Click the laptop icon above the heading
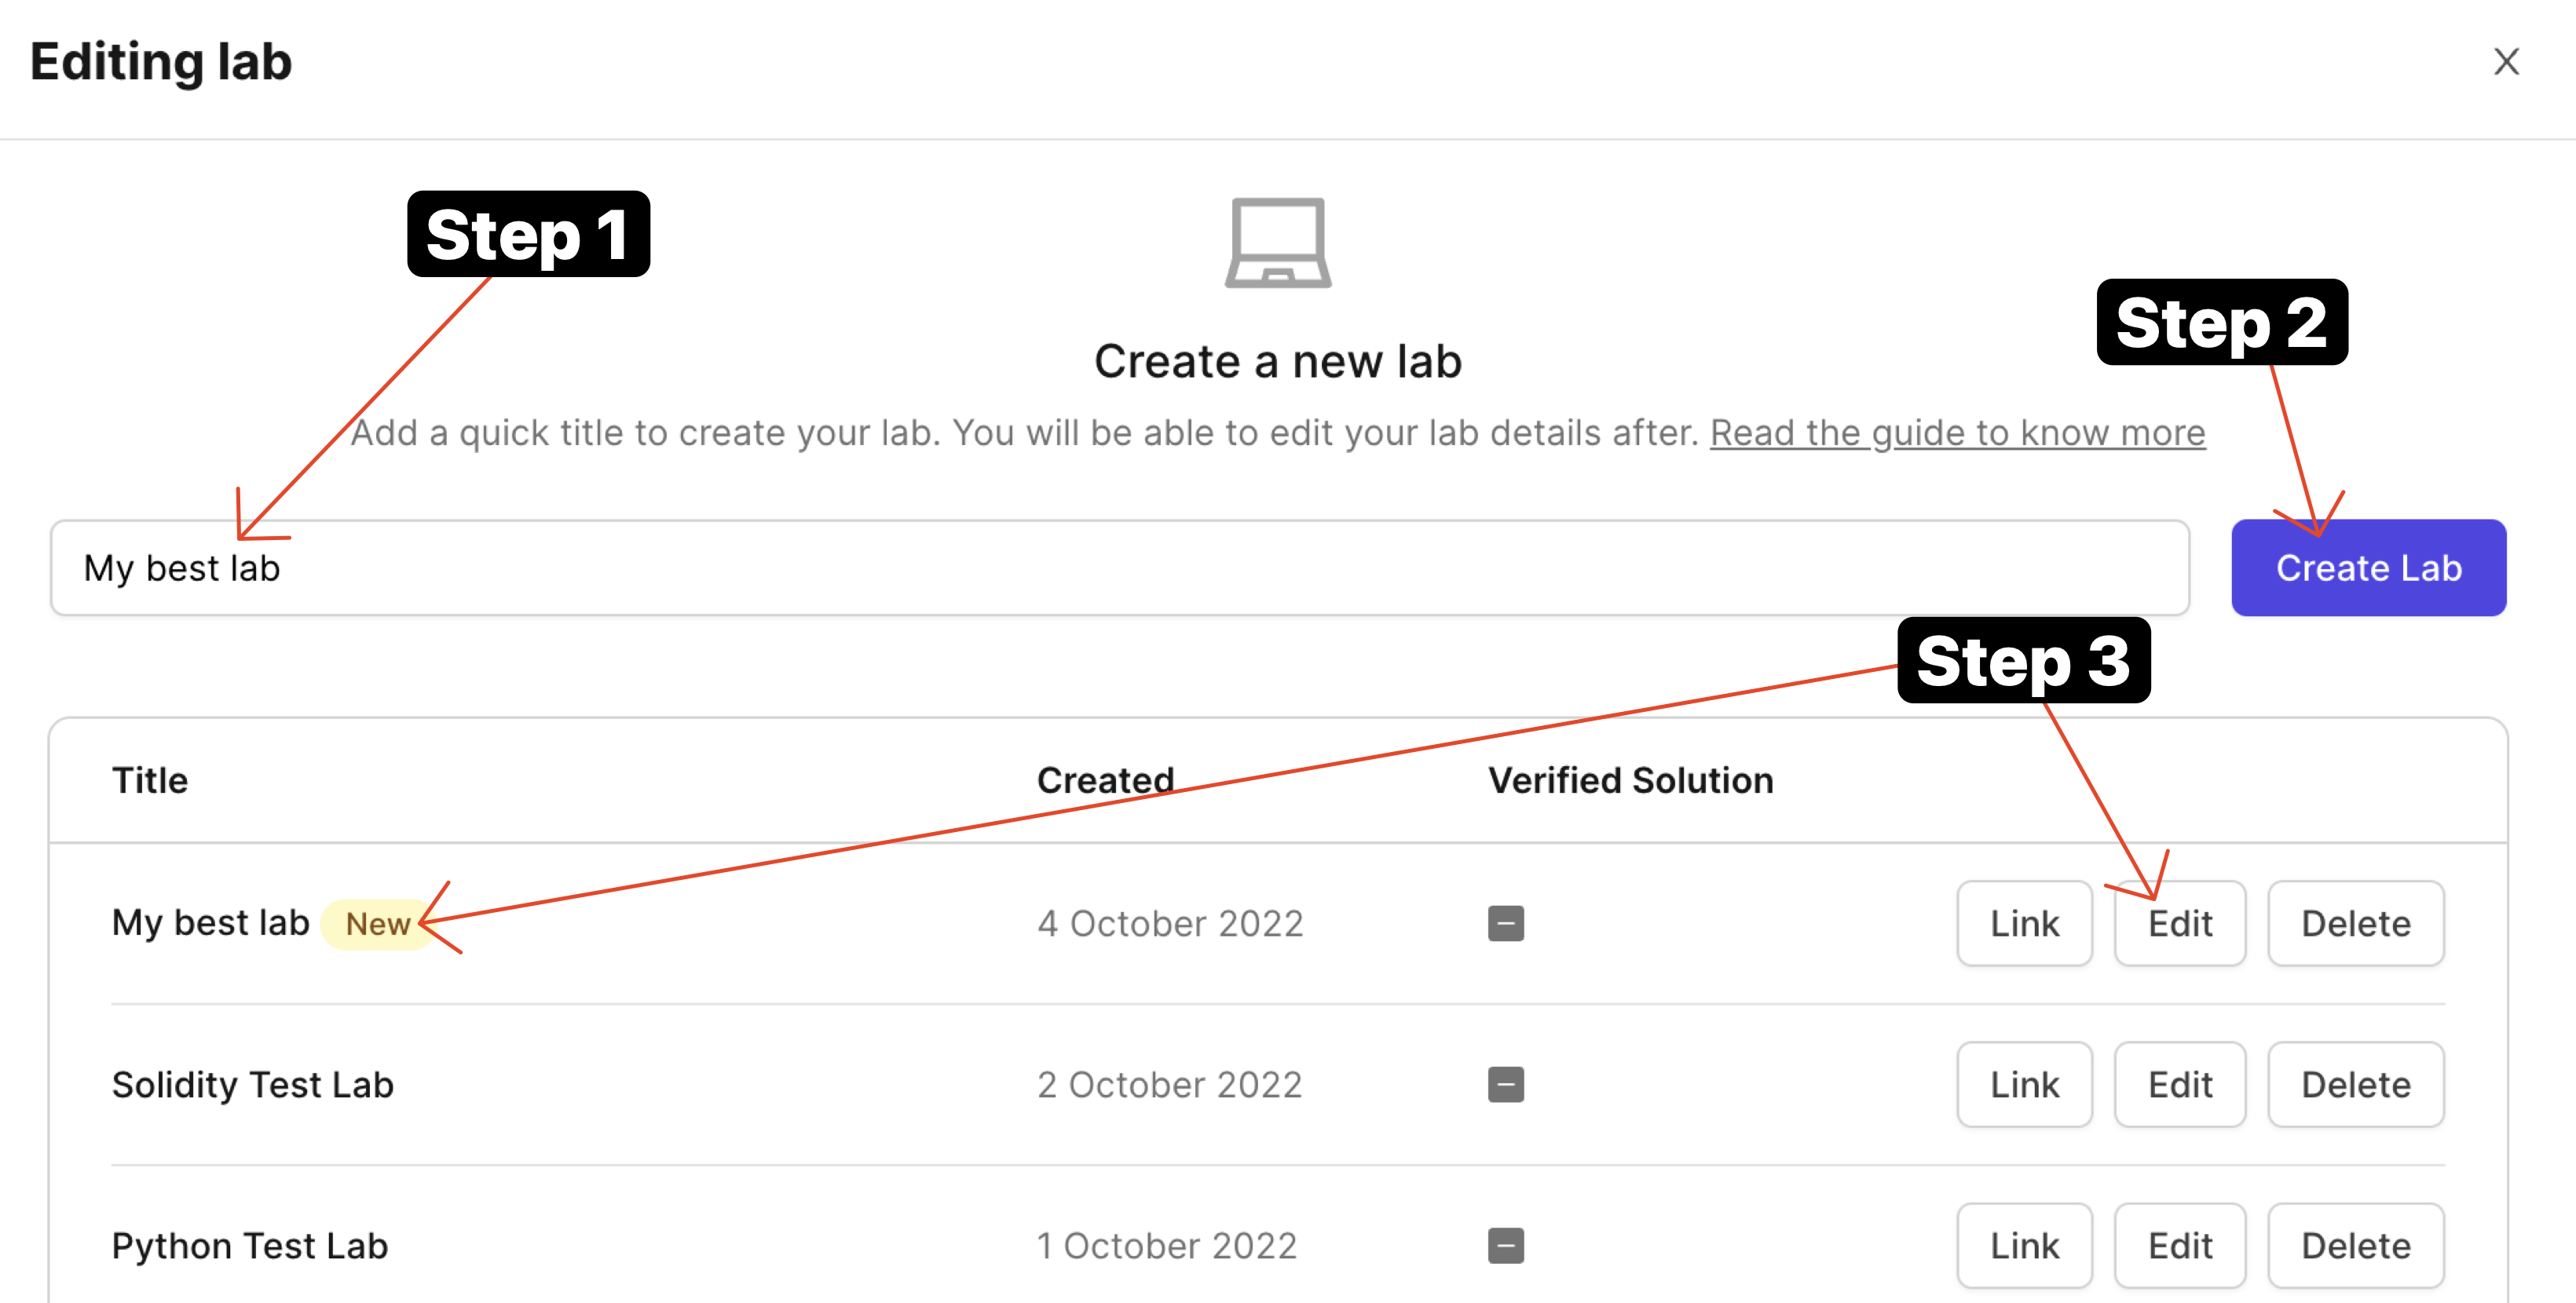The image size is (2576, 1303). (x=1278, y=243)
